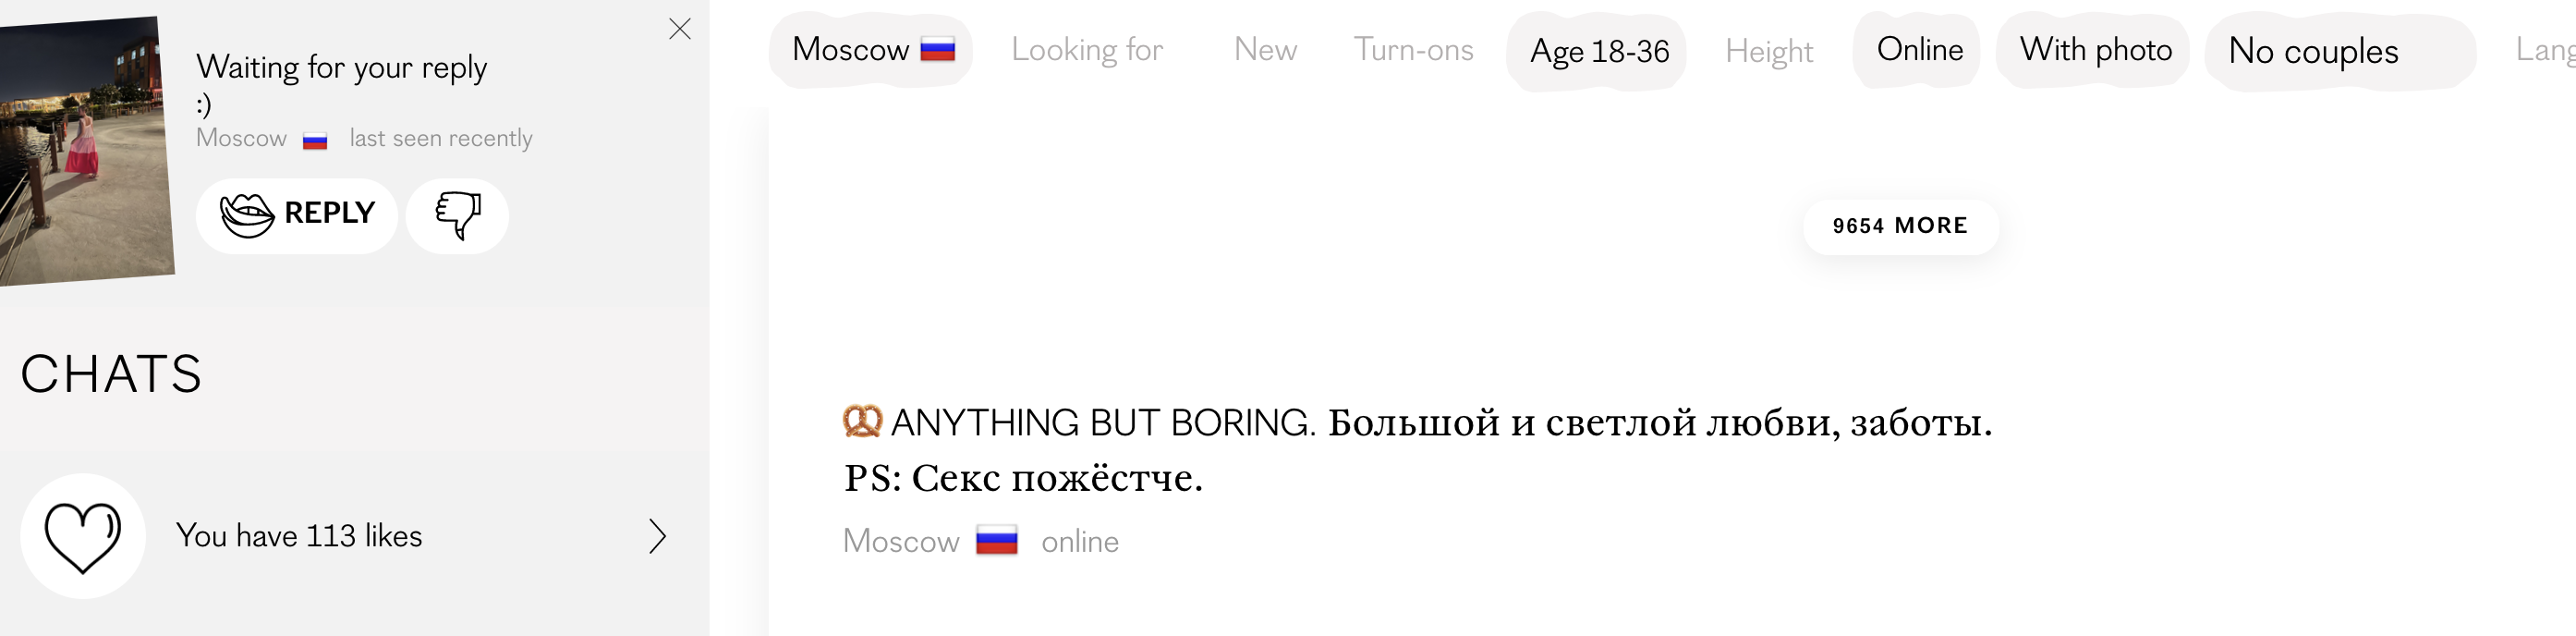Click the Russian flag in Moscow filter
Screen dimensions: 2576x636
coord(938,50)
